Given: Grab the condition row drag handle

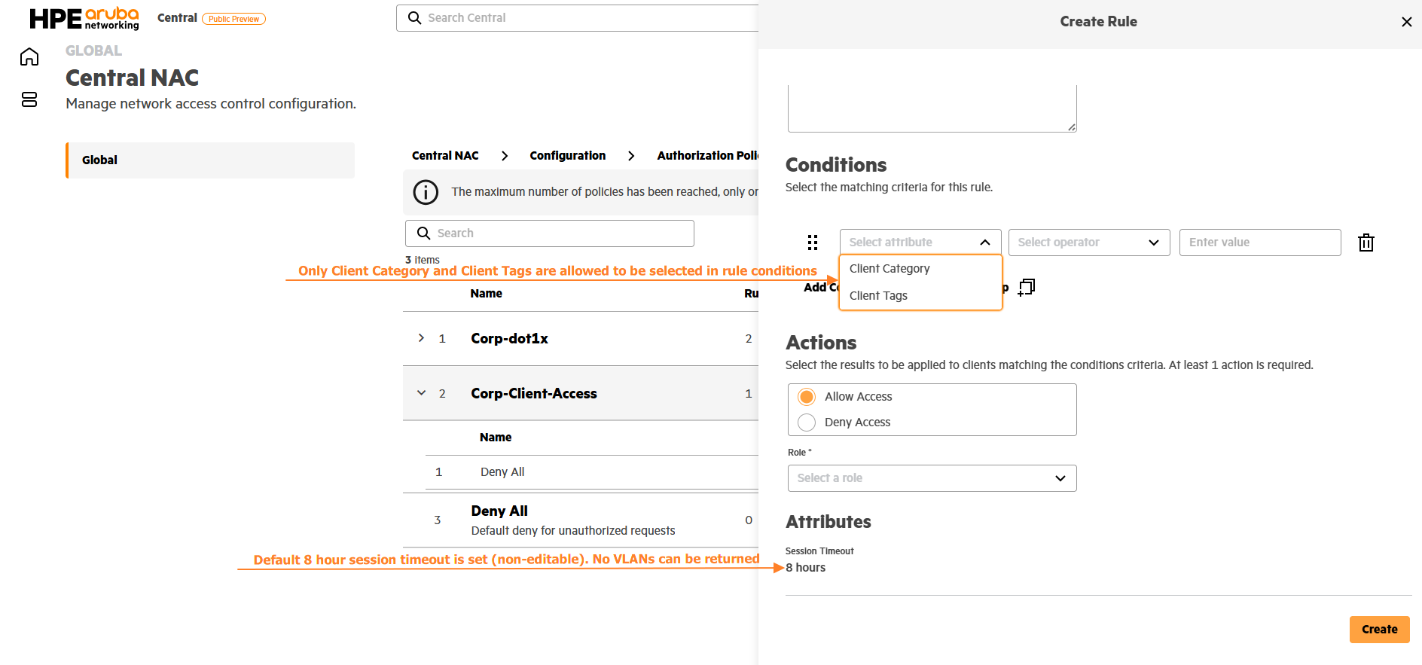Looking at the screenshot, I should (813, 243).
